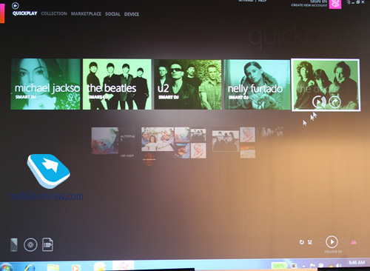Viewport: 370px width, 271px height.
Task: Start playback with the play button
Action: [x=332, y=242]
